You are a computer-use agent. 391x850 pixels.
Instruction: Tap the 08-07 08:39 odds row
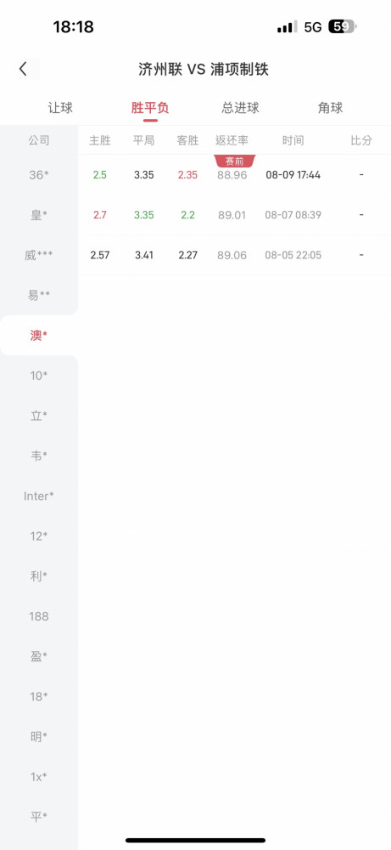[235, 215]
